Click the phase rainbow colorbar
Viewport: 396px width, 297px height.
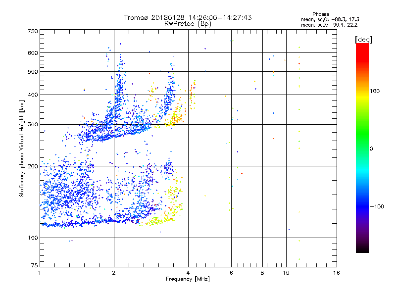pos(362,148)
